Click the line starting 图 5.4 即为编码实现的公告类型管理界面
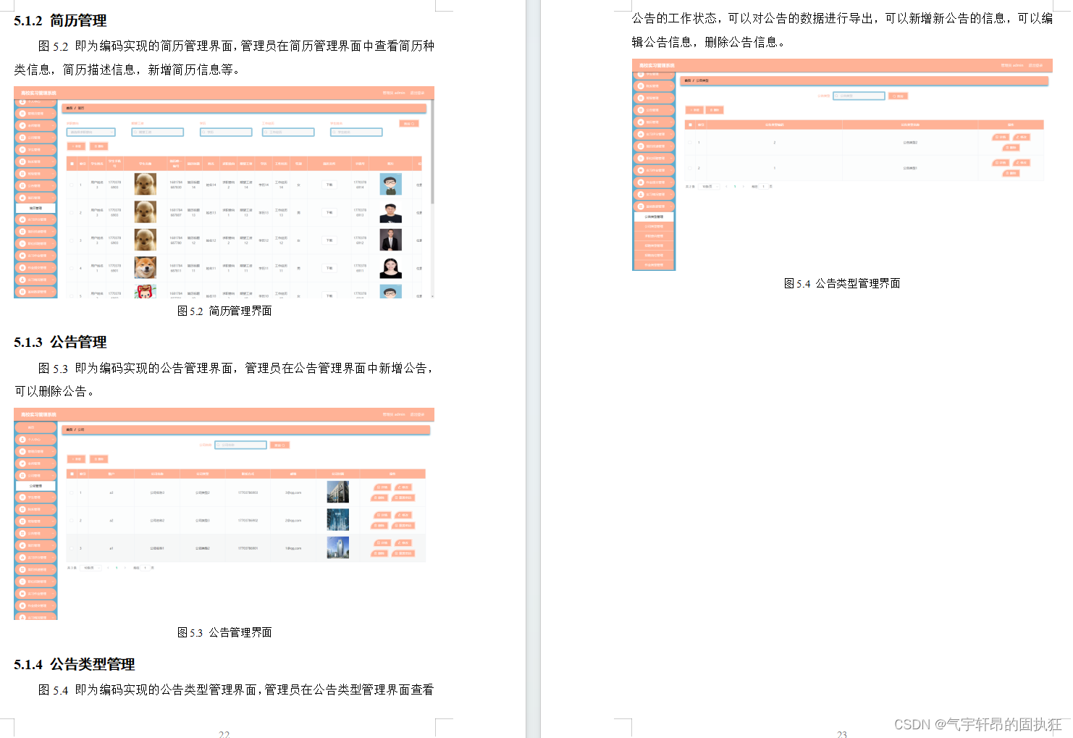 tap(236, 690)
